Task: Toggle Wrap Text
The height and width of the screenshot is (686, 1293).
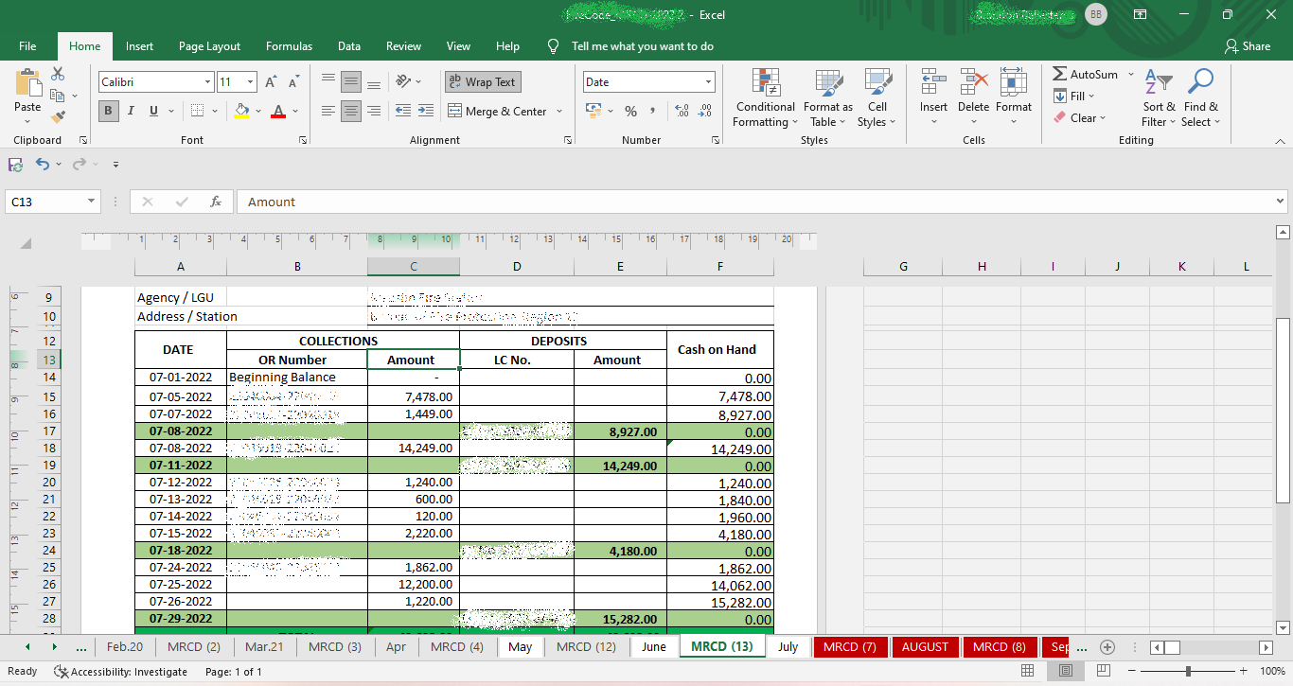Action: pyautogui.click(x=483, y=82)
